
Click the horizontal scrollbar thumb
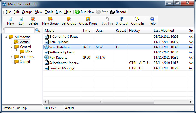[x=101, y=102]
